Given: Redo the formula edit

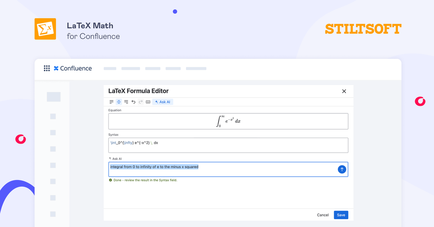Looking at the screenshot, I should pyautogui.click(x=141, y=102).
